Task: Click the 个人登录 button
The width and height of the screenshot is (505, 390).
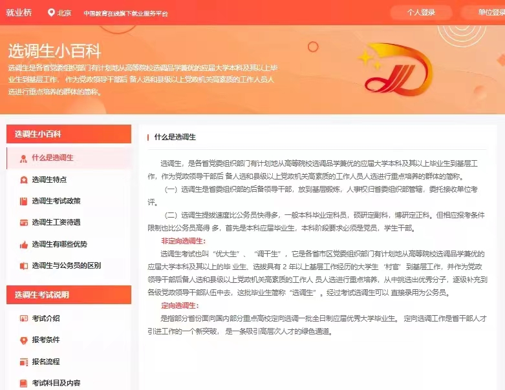Action: tap(421, 12)
